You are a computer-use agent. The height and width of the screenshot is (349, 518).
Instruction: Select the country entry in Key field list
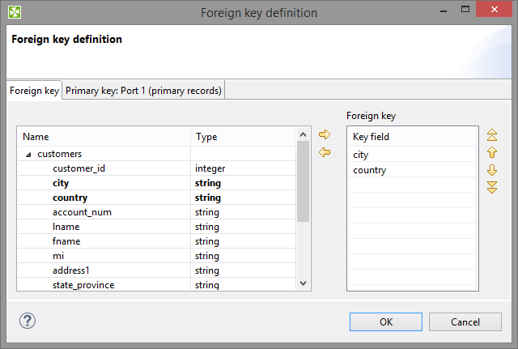[x=369, y=170]
